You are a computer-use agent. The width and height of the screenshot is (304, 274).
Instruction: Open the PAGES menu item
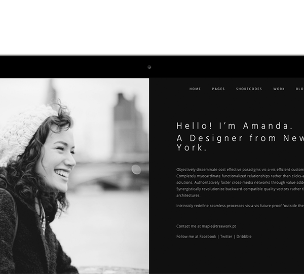point(218,89)
